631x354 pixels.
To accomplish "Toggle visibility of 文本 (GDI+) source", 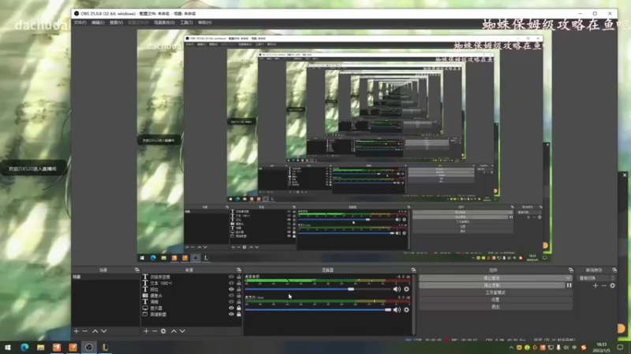I will click(231, 283).
